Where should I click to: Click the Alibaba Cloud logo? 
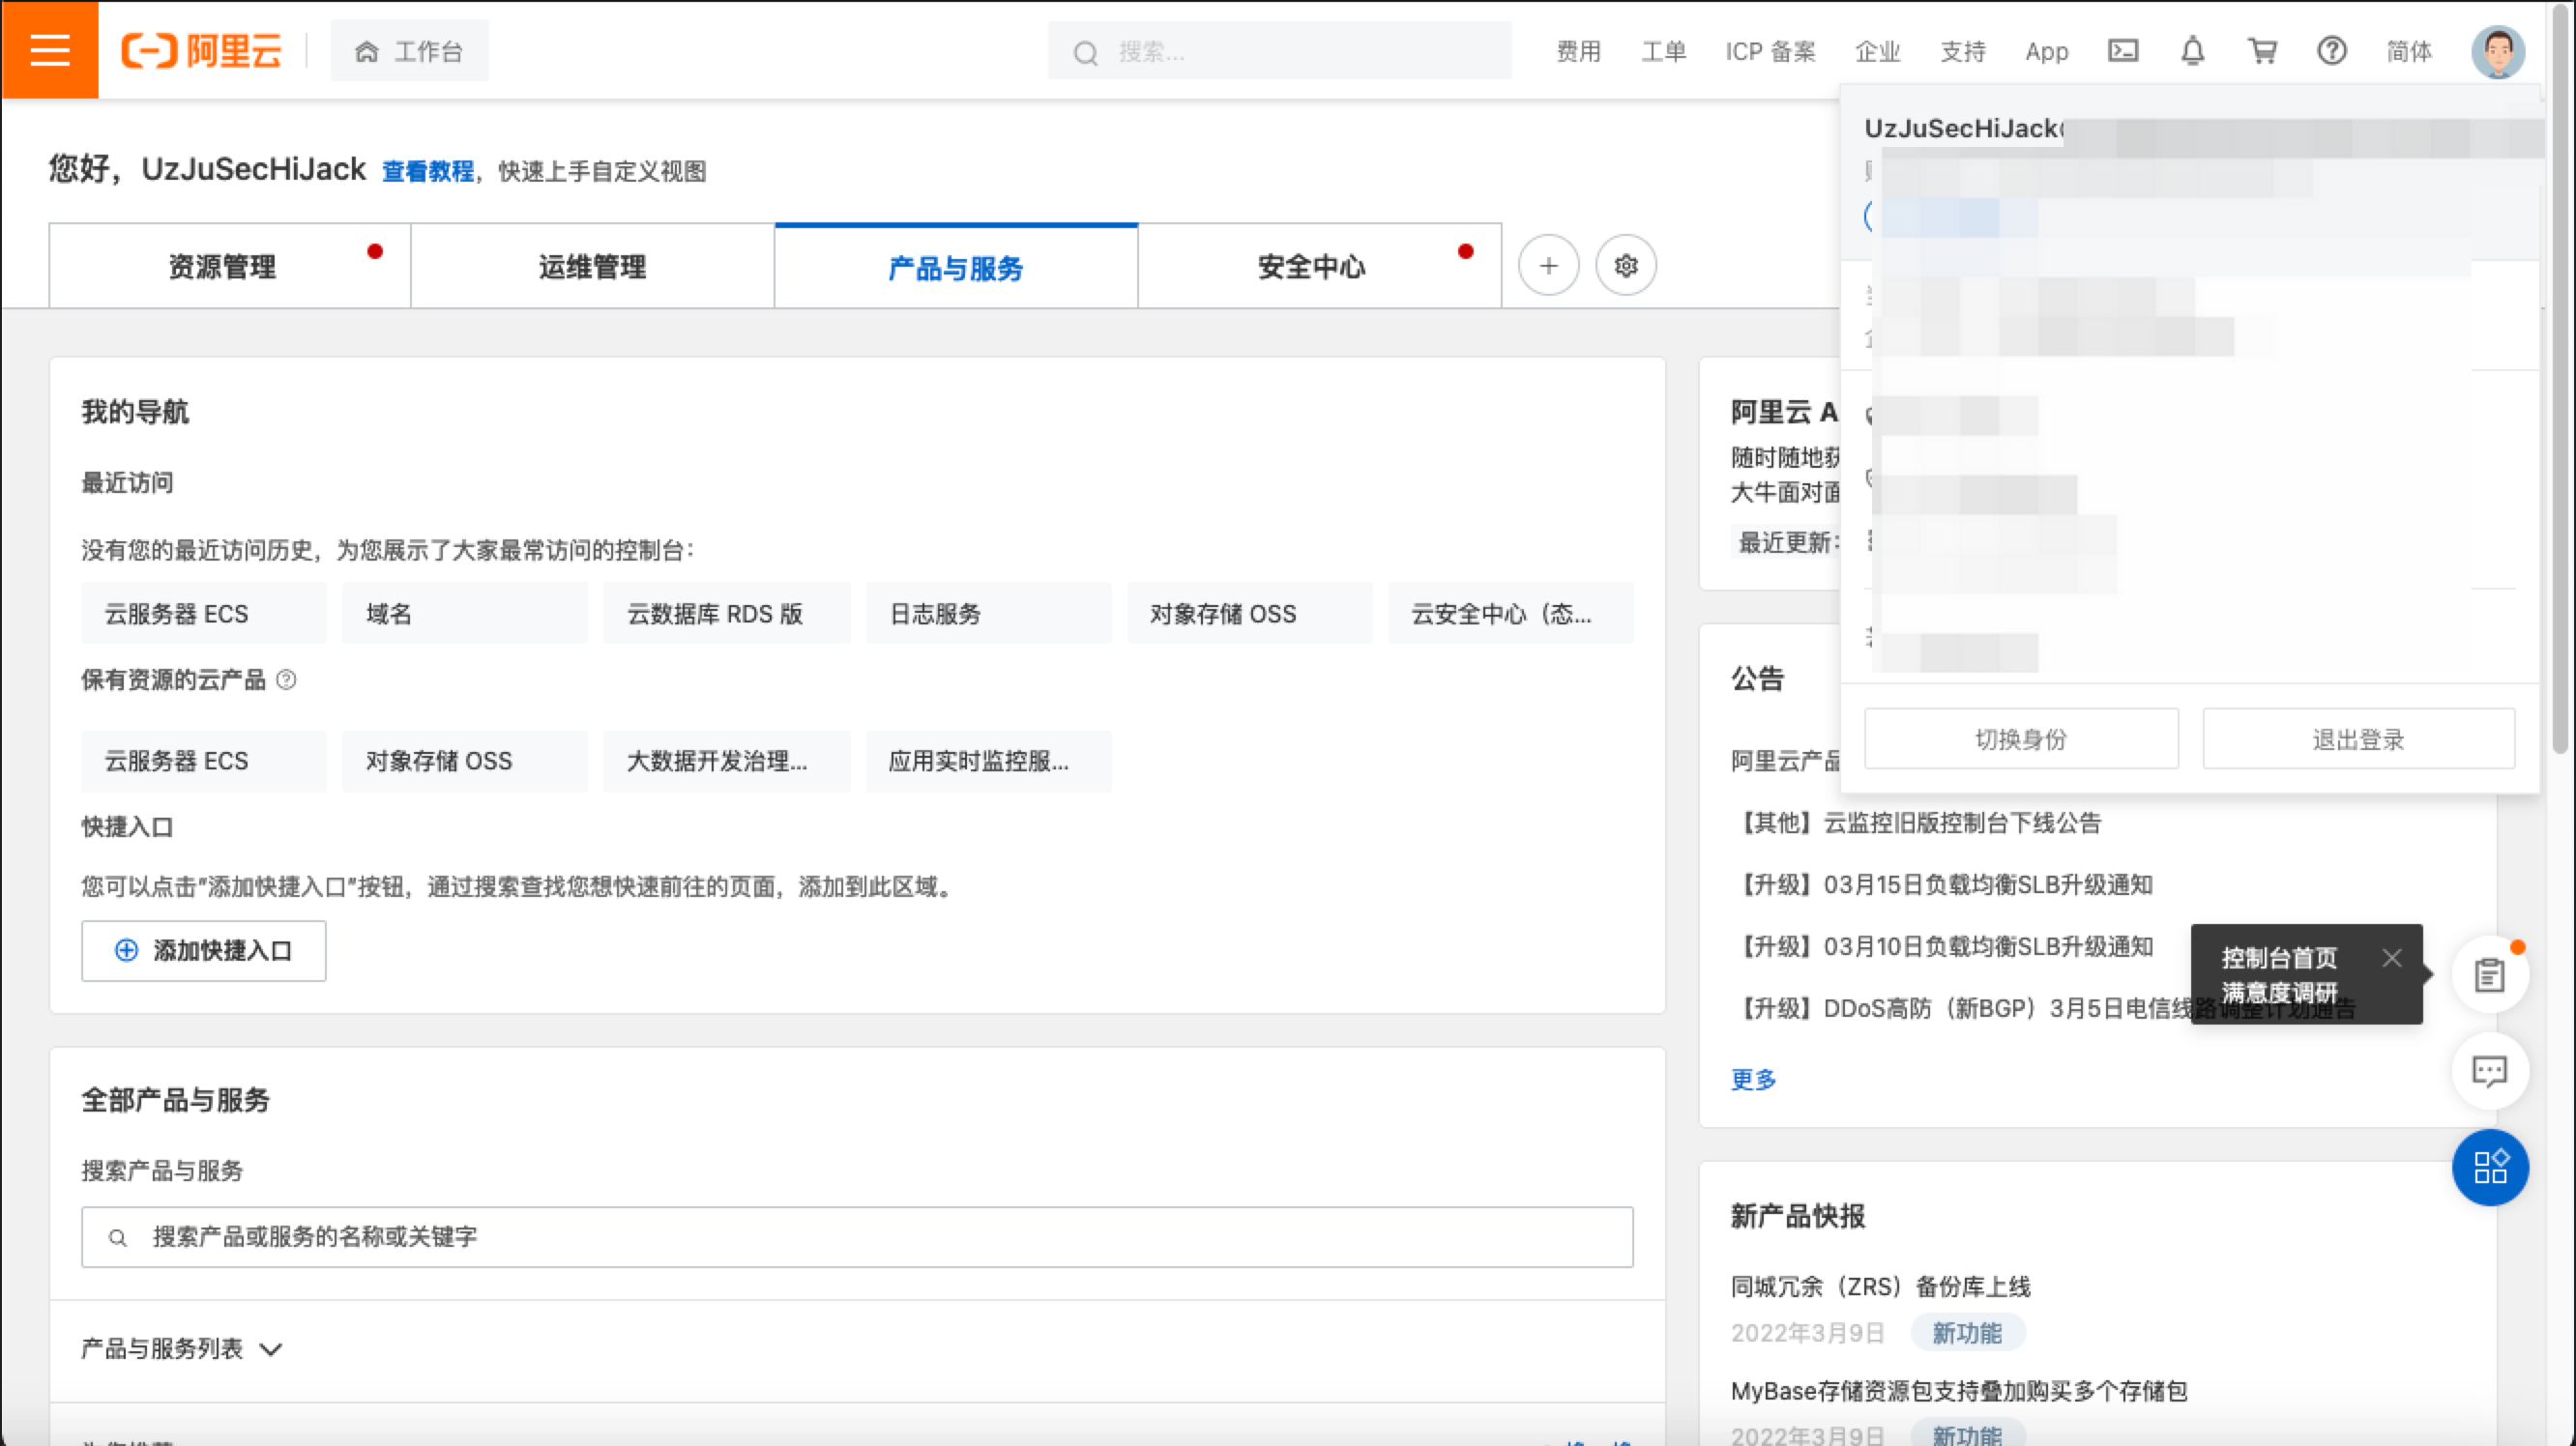(x=201, y=51)
